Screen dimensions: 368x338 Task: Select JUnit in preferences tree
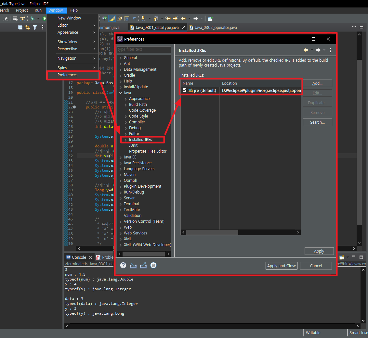133,145
